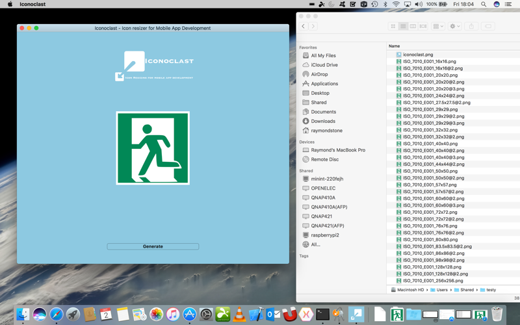Open the Iconoclast menu in menu bar
The image size is (520, 325).
32,4
